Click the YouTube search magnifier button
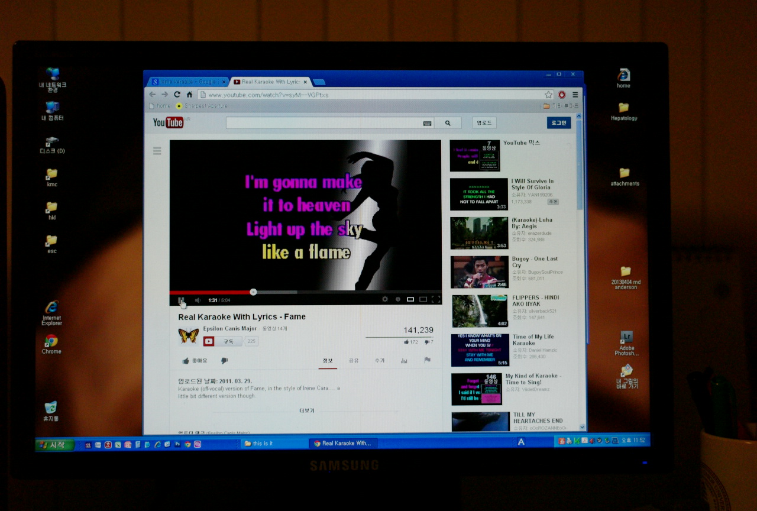This screenshot has width=757, height=511. [x=448, y=123]
